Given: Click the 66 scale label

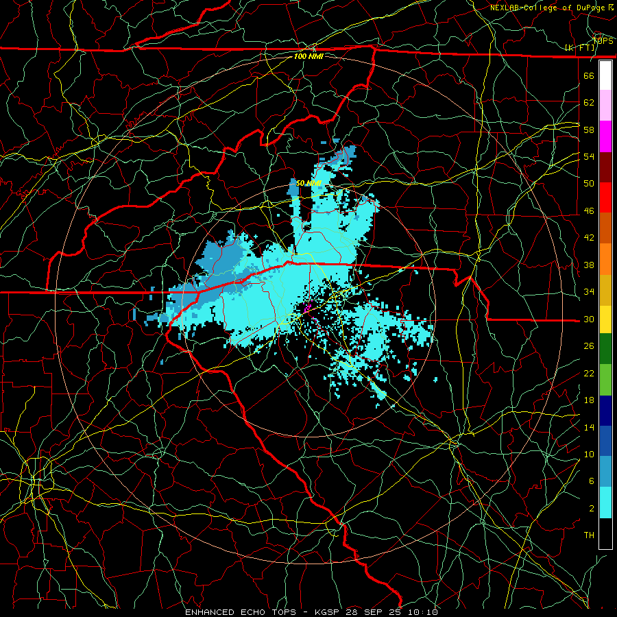Looking at the screenshot, I should pyautogui.click(x=589, y=75).
